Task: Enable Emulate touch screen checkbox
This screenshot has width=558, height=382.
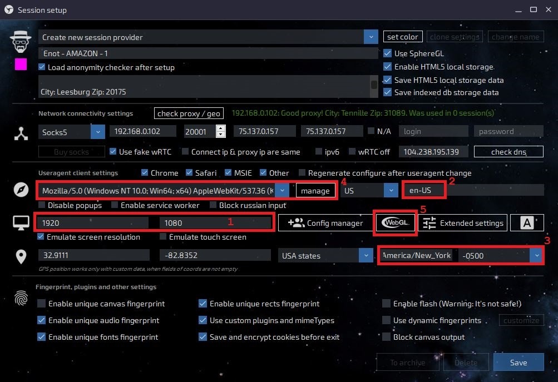Action: [x=162, y=236]
